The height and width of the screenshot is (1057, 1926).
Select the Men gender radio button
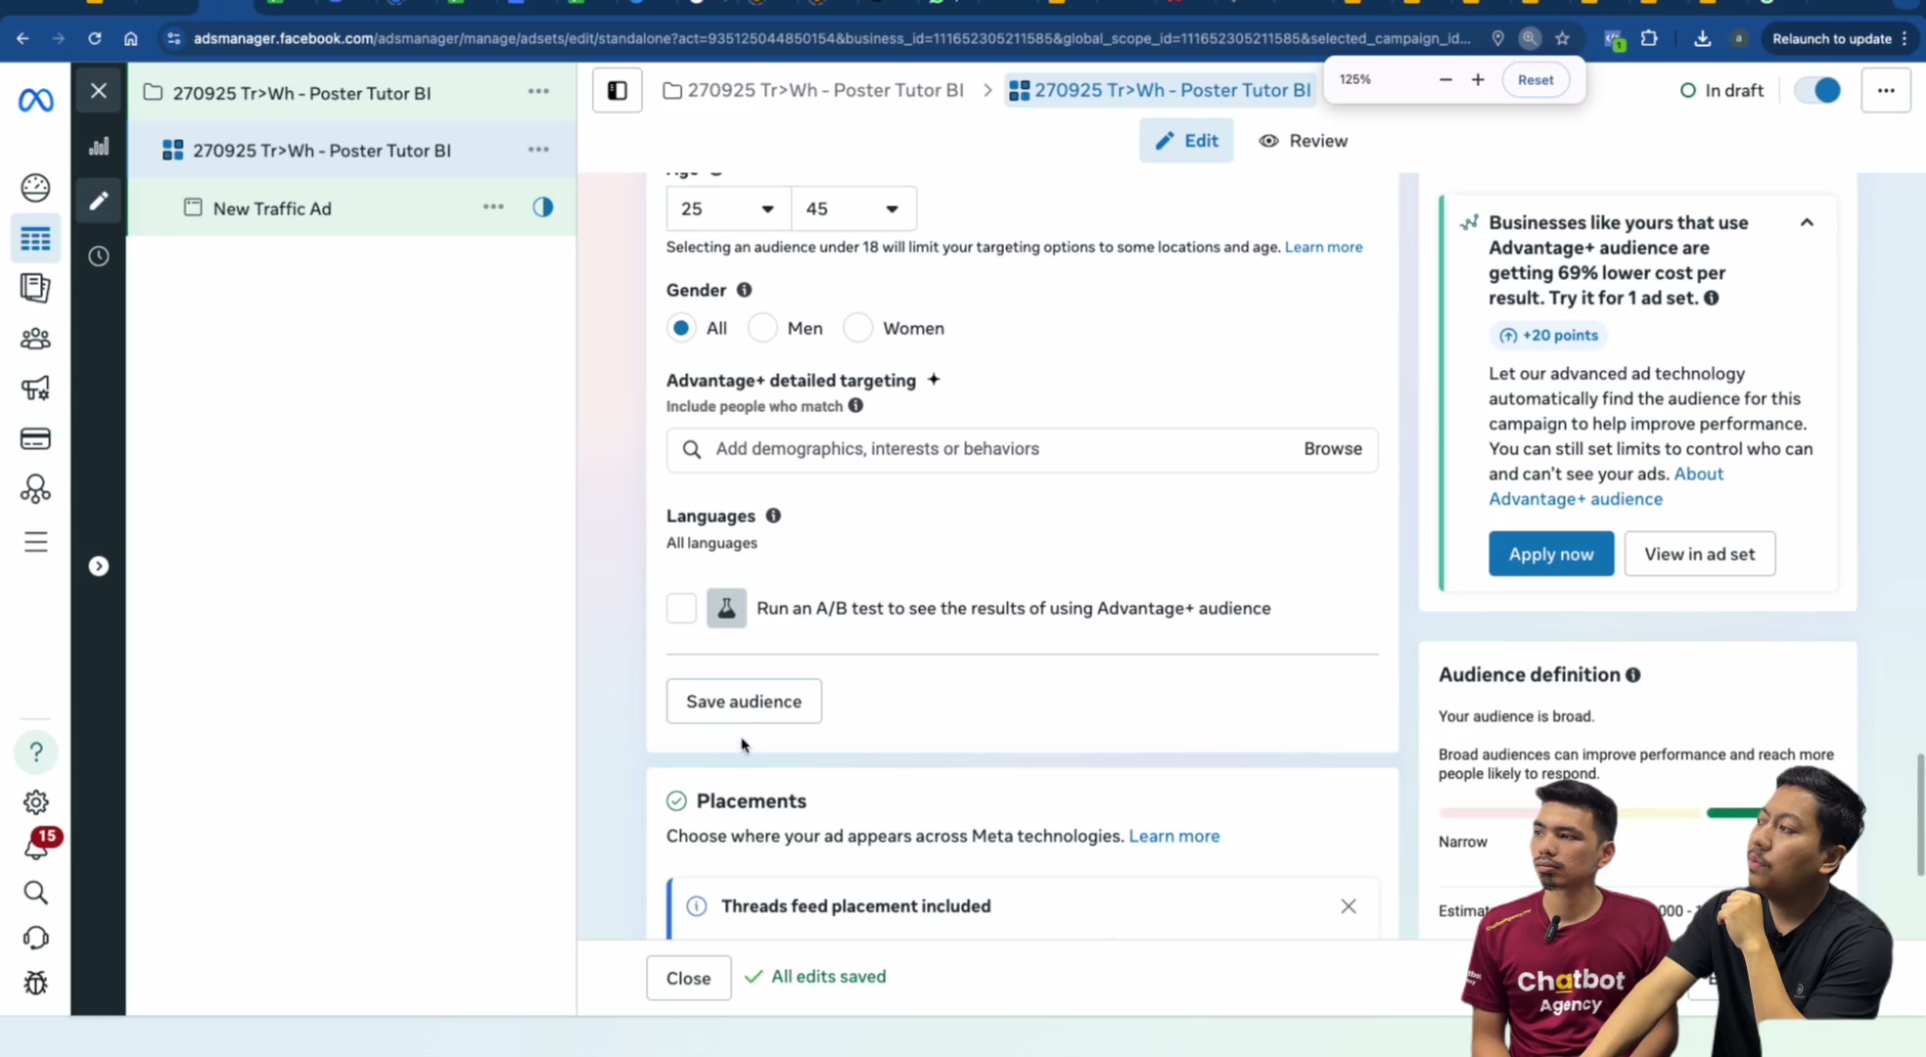[762, 328]
